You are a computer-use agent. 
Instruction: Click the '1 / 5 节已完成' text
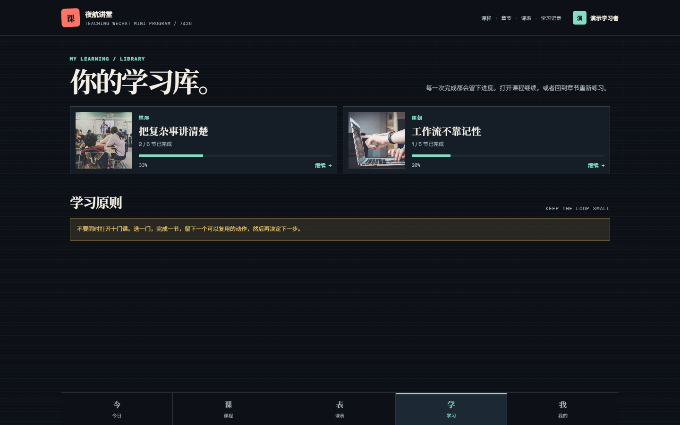tap(428, 144)
